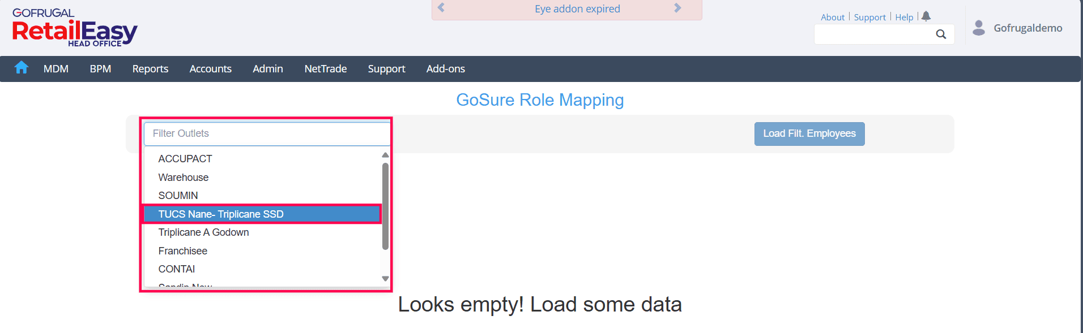Select Warehouse in the outlet dropdown
Screen dimensions: 1083x333
pyautogui.click(x=184, y=178)
